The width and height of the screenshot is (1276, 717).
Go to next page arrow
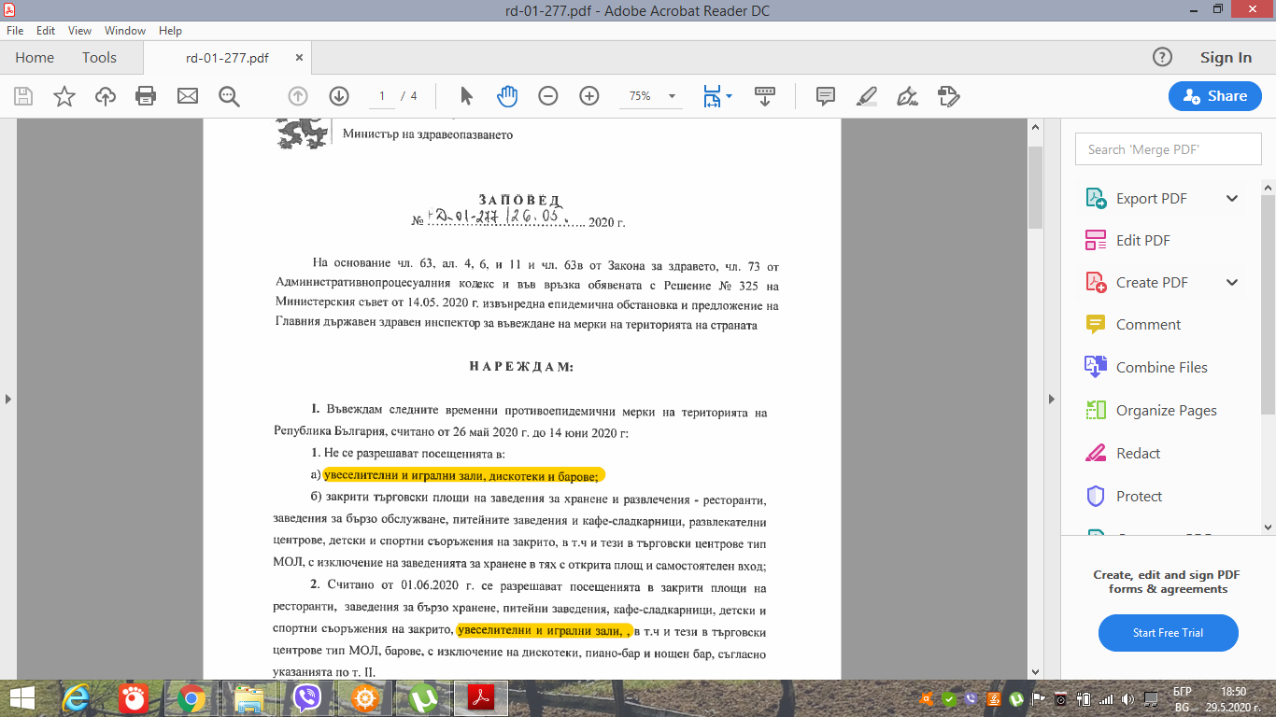pos(339,96)
